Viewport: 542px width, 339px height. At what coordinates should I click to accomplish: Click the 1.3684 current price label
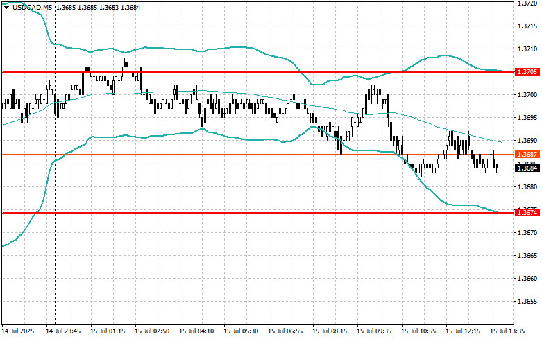click(527, 168)
